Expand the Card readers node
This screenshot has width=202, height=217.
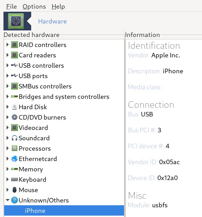8,55
